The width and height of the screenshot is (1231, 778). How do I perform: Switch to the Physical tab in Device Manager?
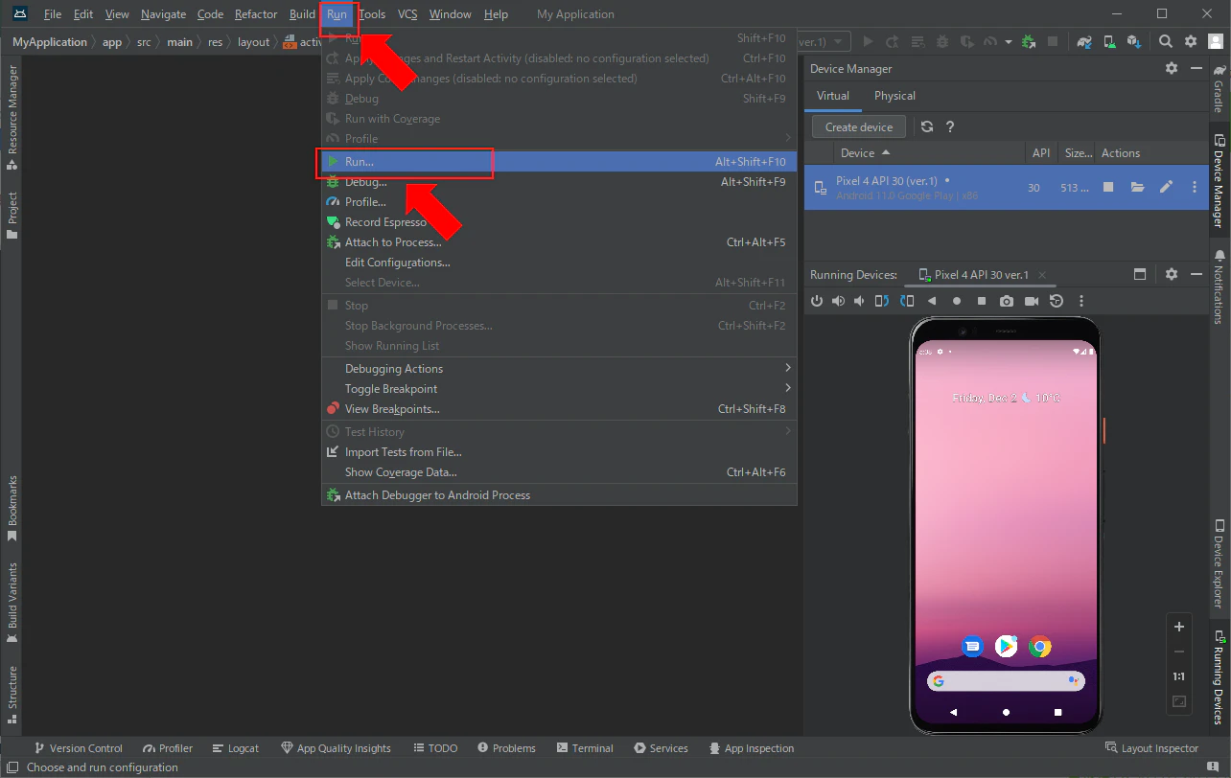click(x=894, y=96)
